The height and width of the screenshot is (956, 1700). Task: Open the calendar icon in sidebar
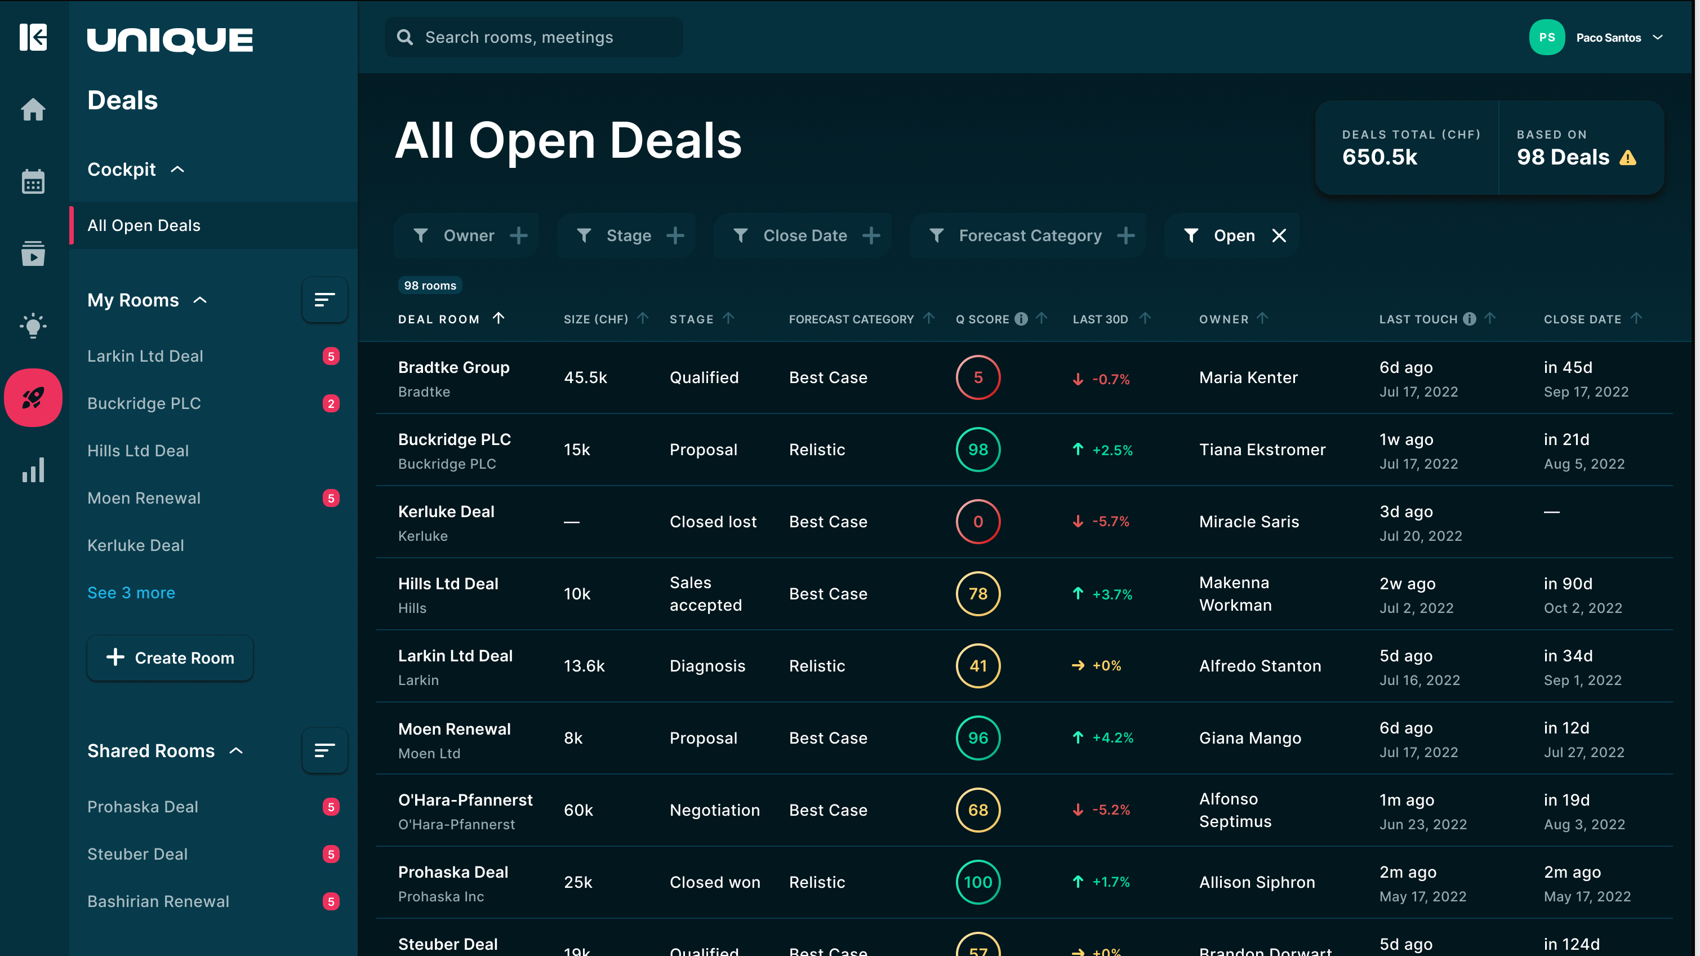33,181
